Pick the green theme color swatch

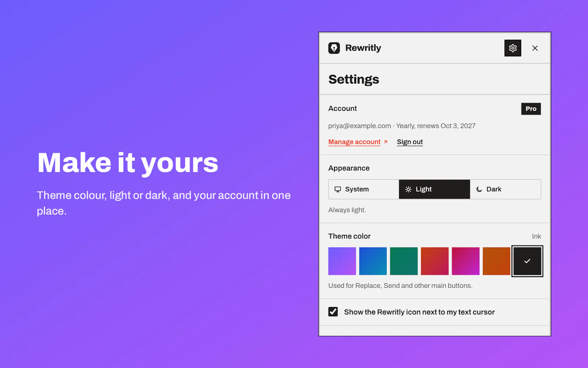tap(404, 261)
